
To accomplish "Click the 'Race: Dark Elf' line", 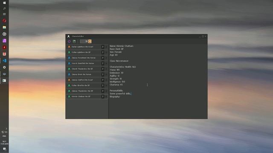I will (x=116, y=49).
